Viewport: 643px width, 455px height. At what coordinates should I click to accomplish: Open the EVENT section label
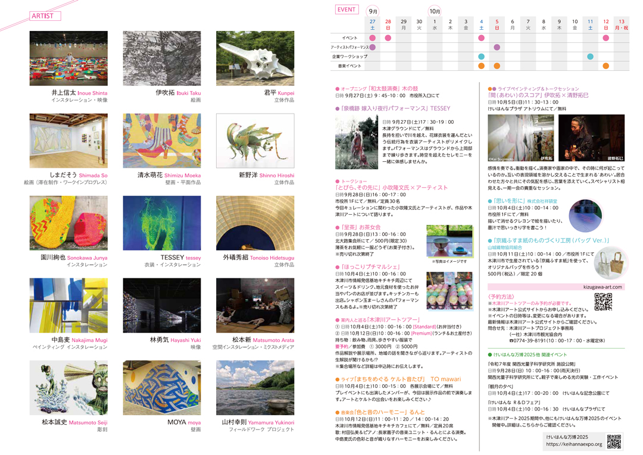click(347, 10)
